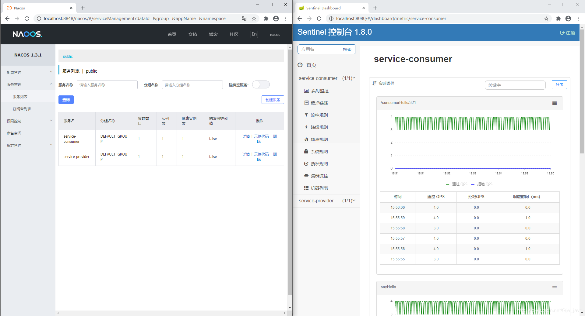Open extensions icon in Sentinel window
Viewport: 585px width, 316px height.
[x=559, y=19]
